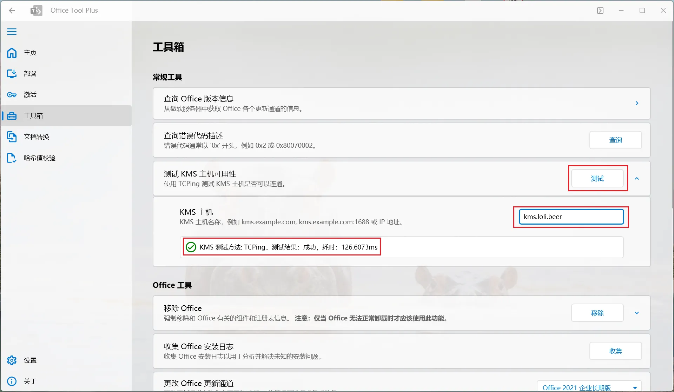Go to the activation (激活) page
The image size is (674, 392).
[x=30, y=95]
